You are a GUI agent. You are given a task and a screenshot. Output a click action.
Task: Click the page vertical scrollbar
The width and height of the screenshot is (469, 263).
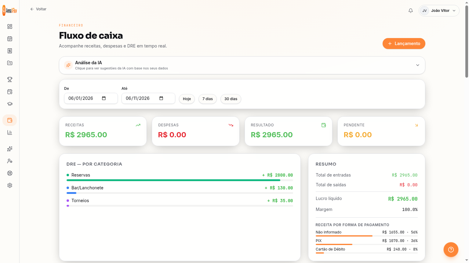467,41
